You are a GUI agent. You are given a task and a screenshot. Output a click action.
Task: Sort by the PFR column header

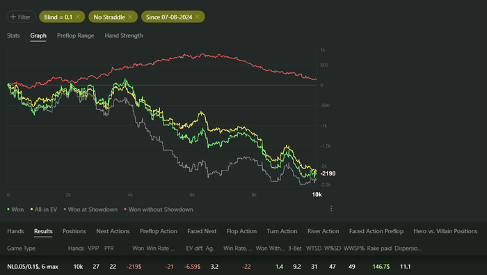point(109,249)
